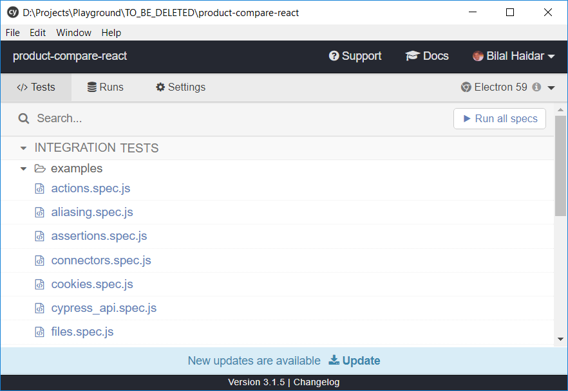Click the search magnifier icon
The width and height of the screenshot is (568, 391).
tap(24, 118)
